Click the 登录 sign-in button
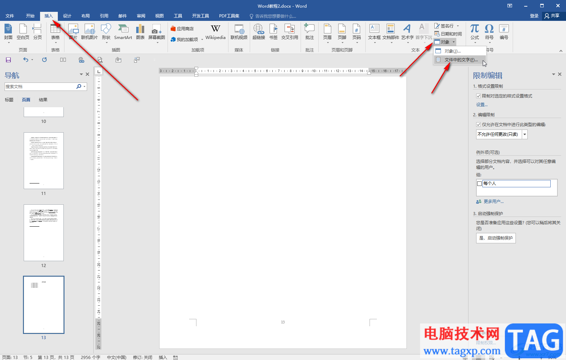The image size is (566, 360). 534,16
